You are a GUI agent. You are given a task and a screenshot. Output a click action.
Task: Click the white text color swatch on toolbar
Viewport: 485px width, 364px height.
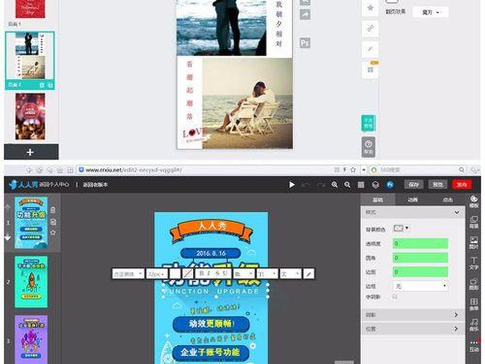point(175,274)
